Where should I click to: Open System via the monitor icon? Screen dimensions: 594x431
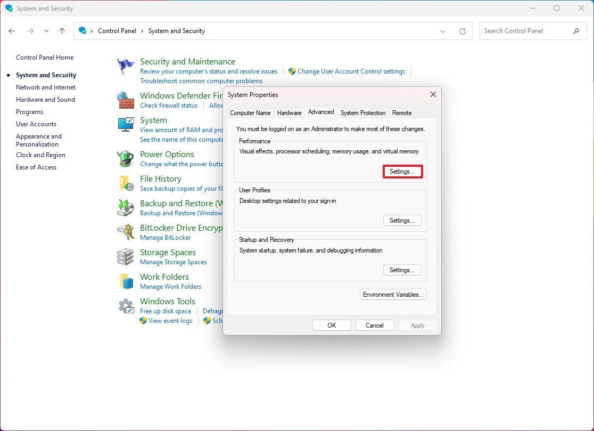pyautogui.click(x=125, y=124)
